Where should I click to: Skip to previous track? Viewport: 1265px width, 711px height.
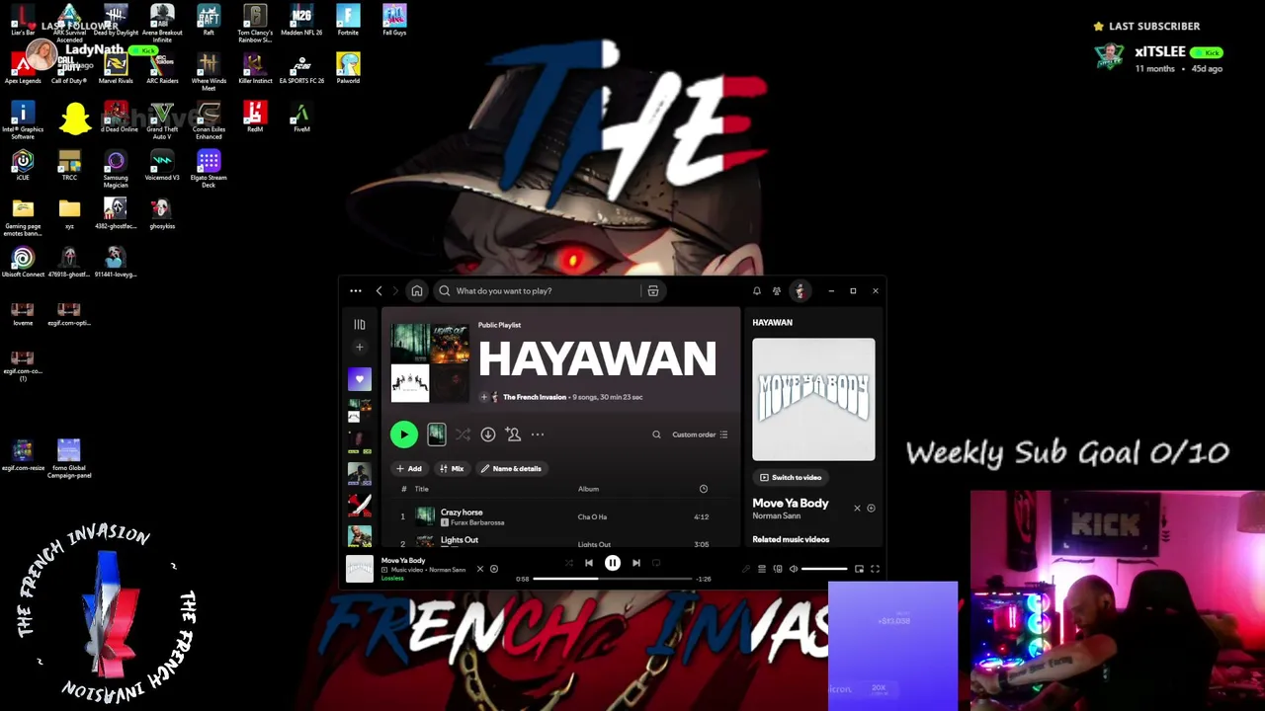tap(589, 563)
